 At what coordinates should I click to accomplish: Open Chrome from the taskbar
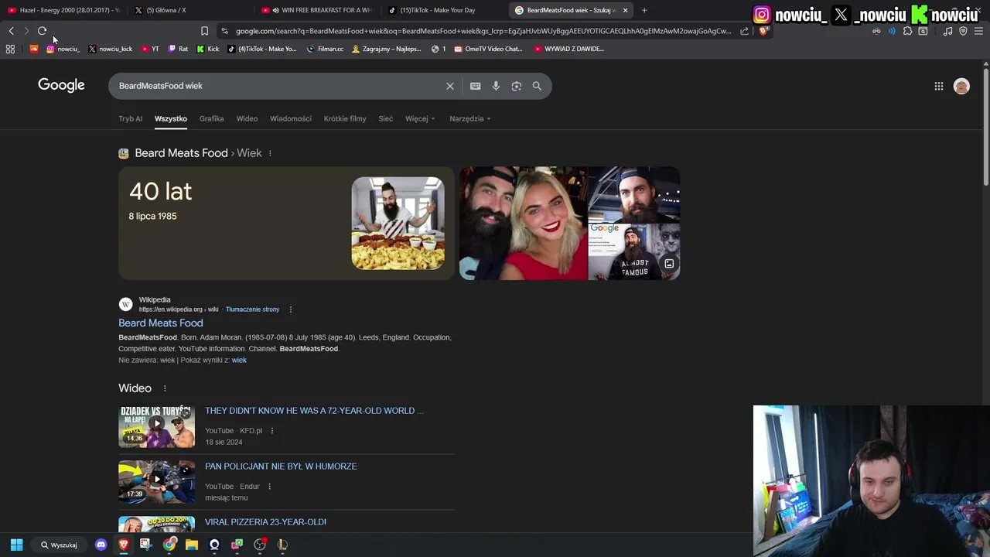tap(169, 545)
